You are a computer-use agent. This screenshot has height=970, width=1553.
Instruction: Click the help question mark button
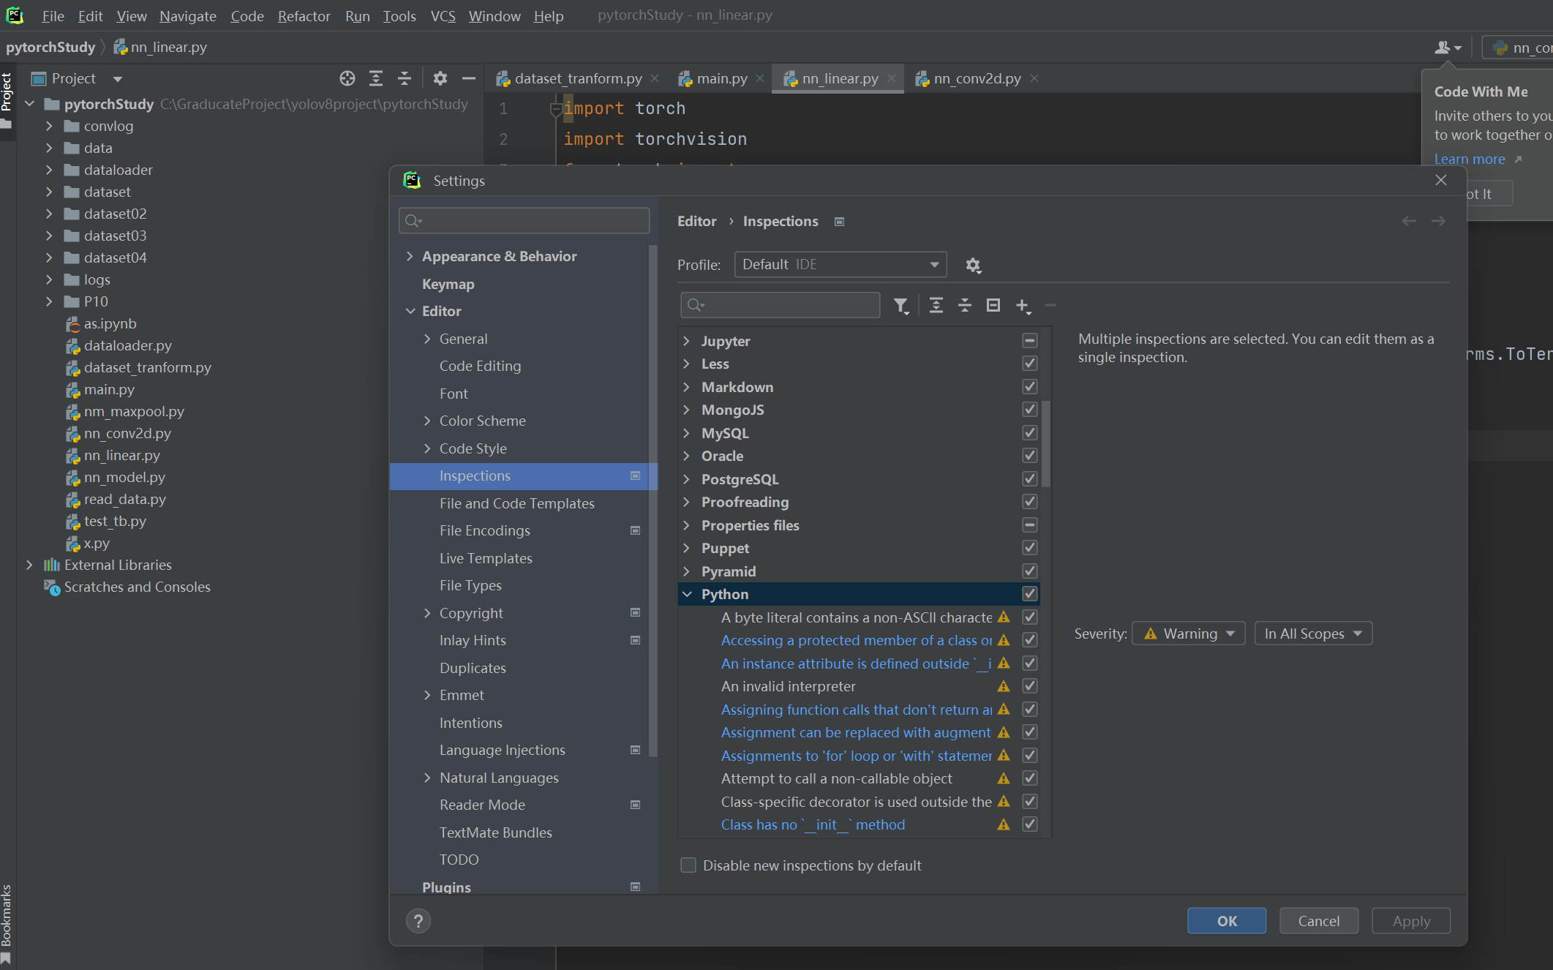click(418, 921)
